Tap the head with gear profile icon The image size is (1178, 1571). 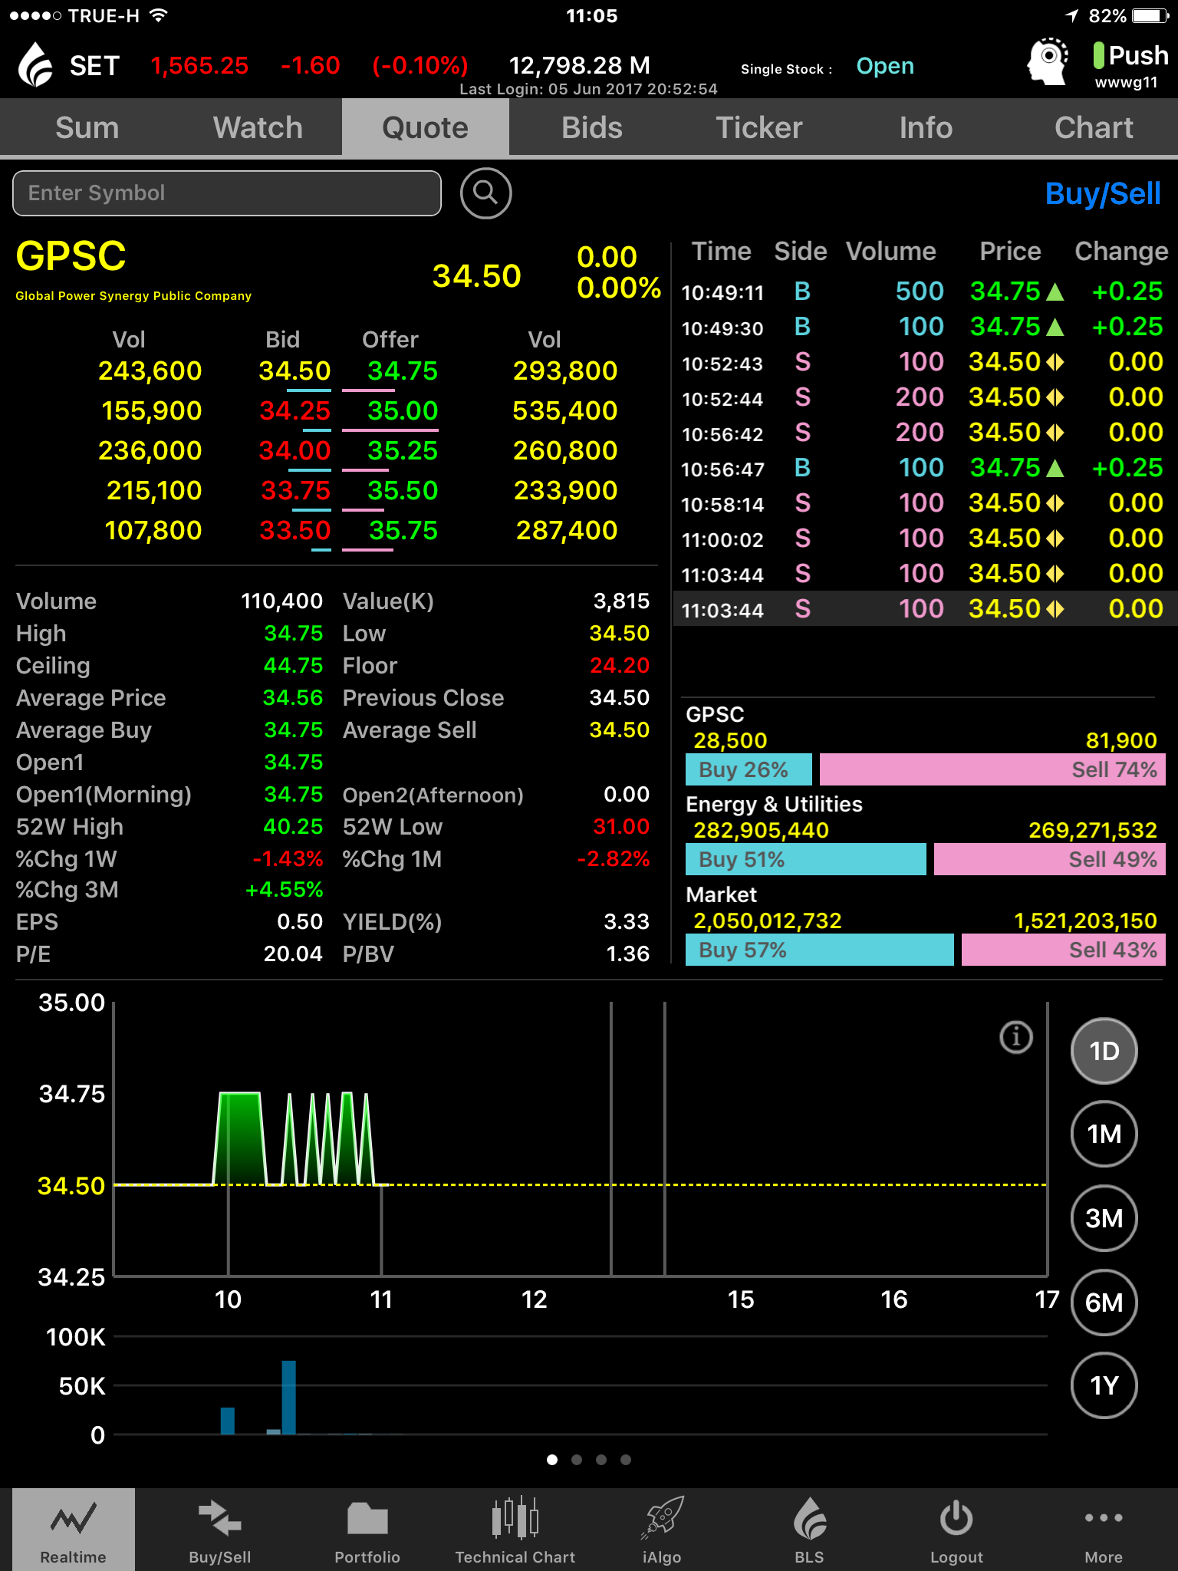coord(1048,61)
